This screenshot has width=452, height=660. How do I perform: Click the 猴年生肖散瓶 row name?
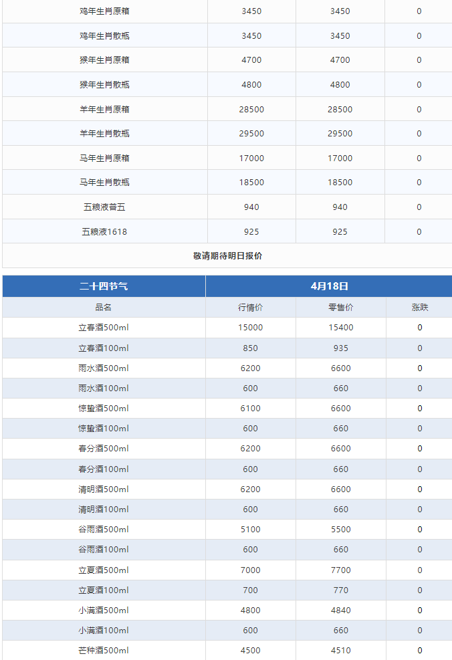[104, 85]
